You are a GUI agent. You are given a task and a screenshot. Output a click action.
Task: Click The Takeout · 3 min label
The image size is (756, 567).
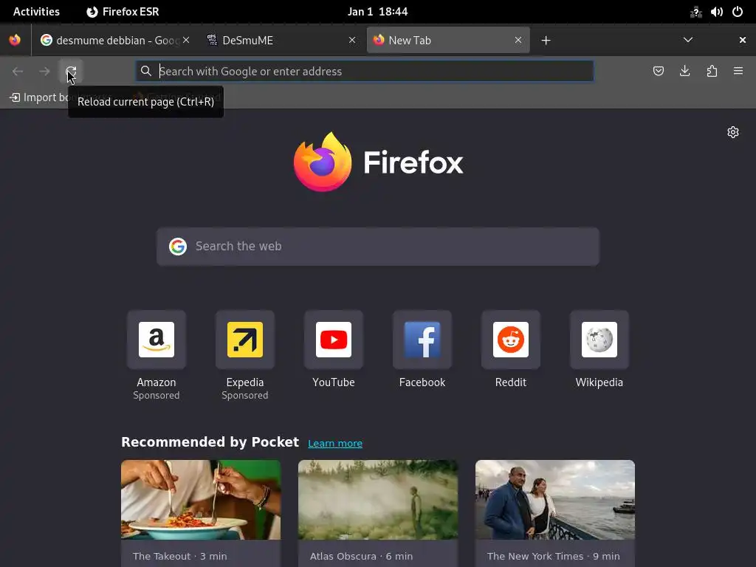click(x=180, y=556)
